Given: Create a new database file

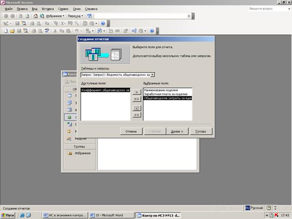Looking at the screenshot, I should click(x=6, y=31).
